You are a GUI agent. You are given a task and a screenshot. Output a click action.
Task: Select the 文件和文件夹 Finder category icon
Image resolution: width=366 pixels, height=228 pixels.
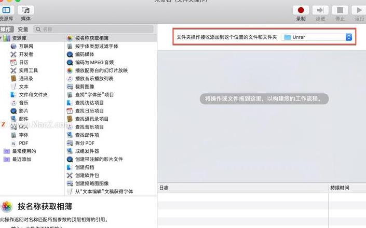13,94
